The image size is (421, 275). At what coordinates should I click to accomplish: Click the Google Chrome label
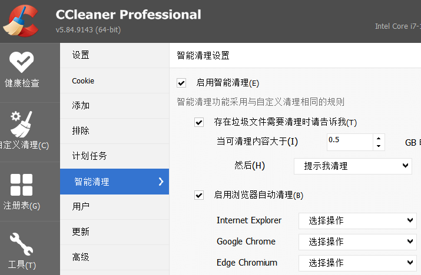pyautogui.click(x=246, y=242)
